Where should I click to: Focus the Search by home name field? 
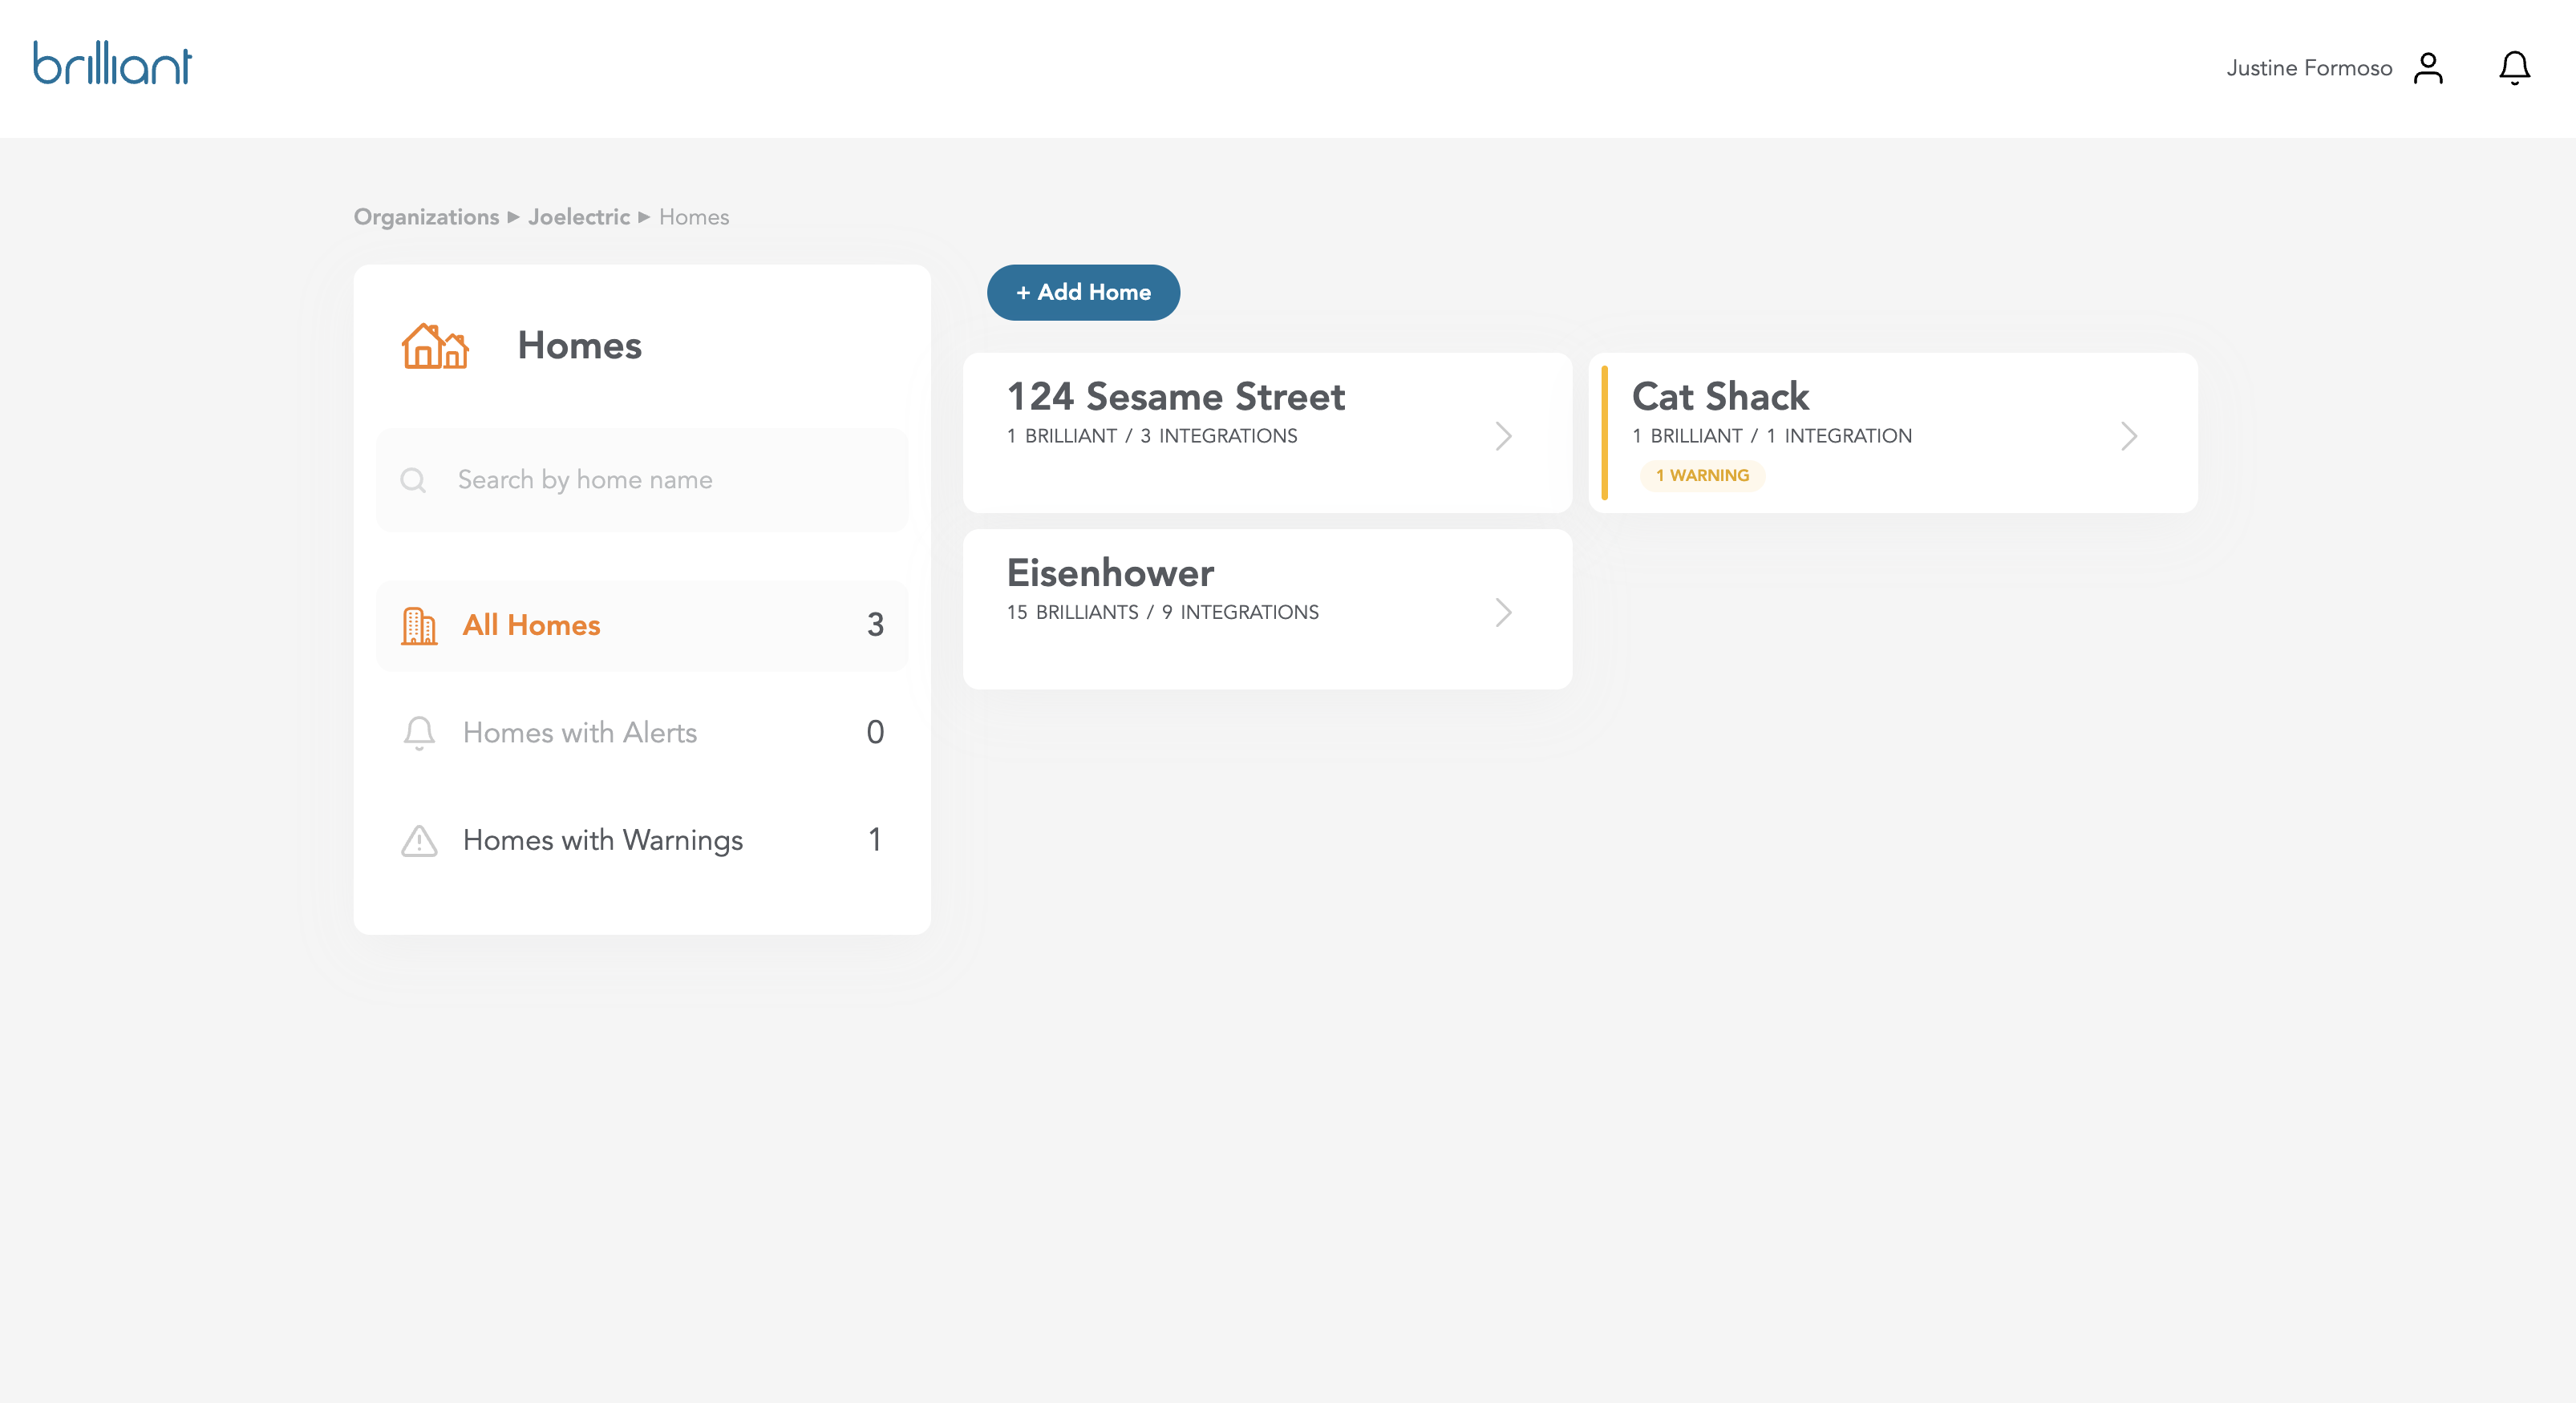pyautogui.click(x=660, y=480)
